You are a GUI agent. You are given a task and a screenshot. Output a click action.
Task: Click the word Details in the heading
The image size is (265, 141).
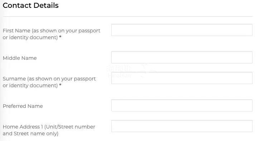(x=46, y=5)
